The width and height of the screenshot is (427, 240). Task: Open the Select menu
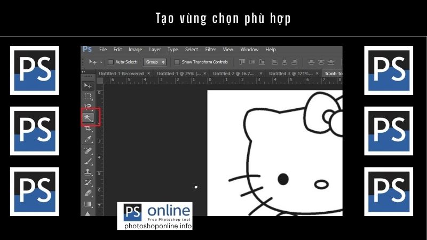coord(192,50)
